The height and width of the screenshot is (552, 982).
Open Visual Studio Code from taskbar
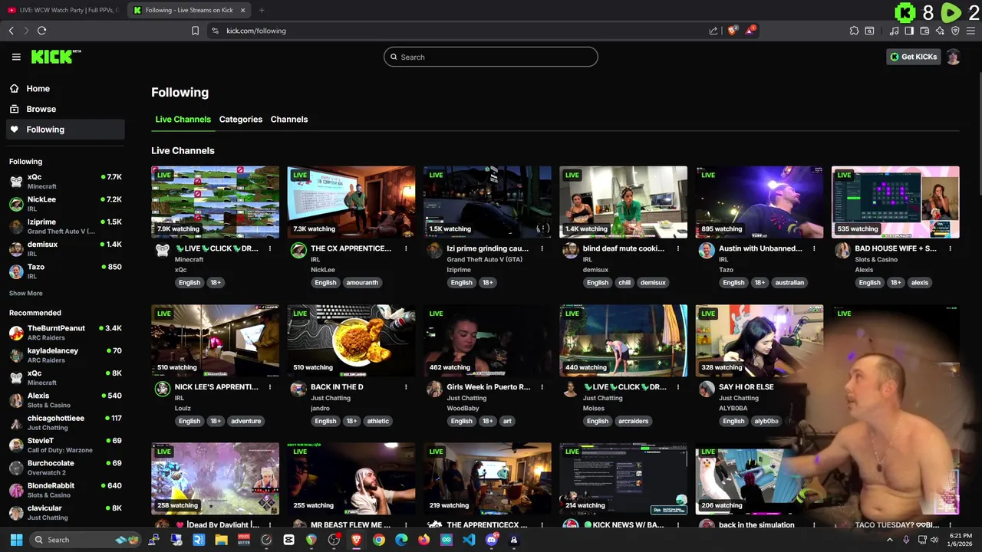coord(469,540)
